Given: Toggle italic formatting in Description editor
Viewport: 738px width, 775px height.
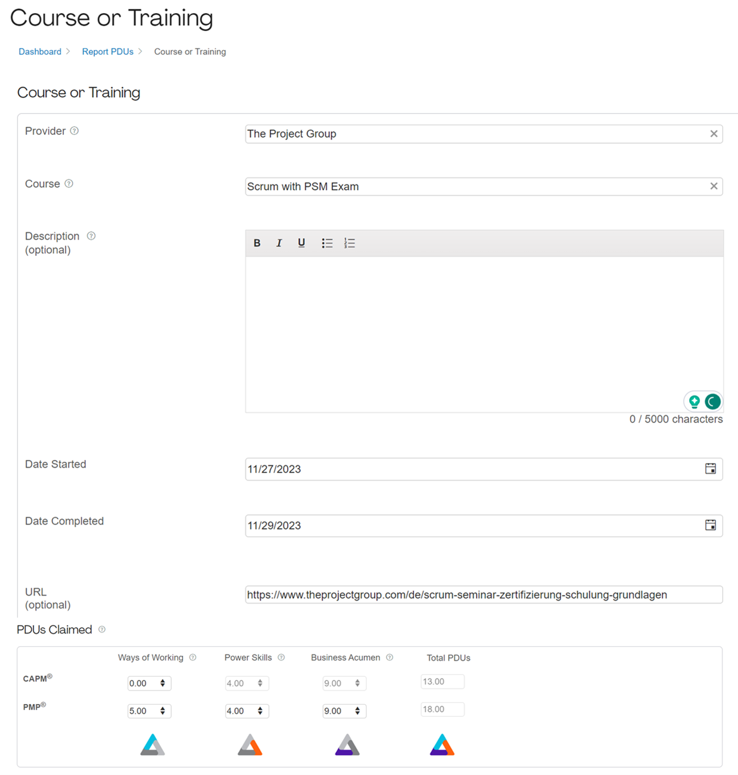Looking at the screenshot, I should coord(279,243).
